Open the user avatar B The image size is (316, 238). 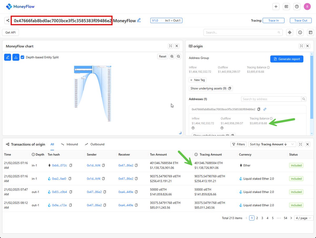pos(307,7)
